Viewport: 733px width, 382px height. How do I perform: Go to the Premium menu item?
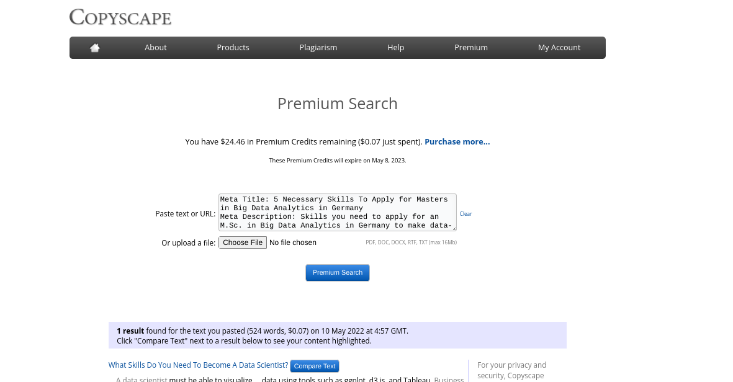pos(470,48)
